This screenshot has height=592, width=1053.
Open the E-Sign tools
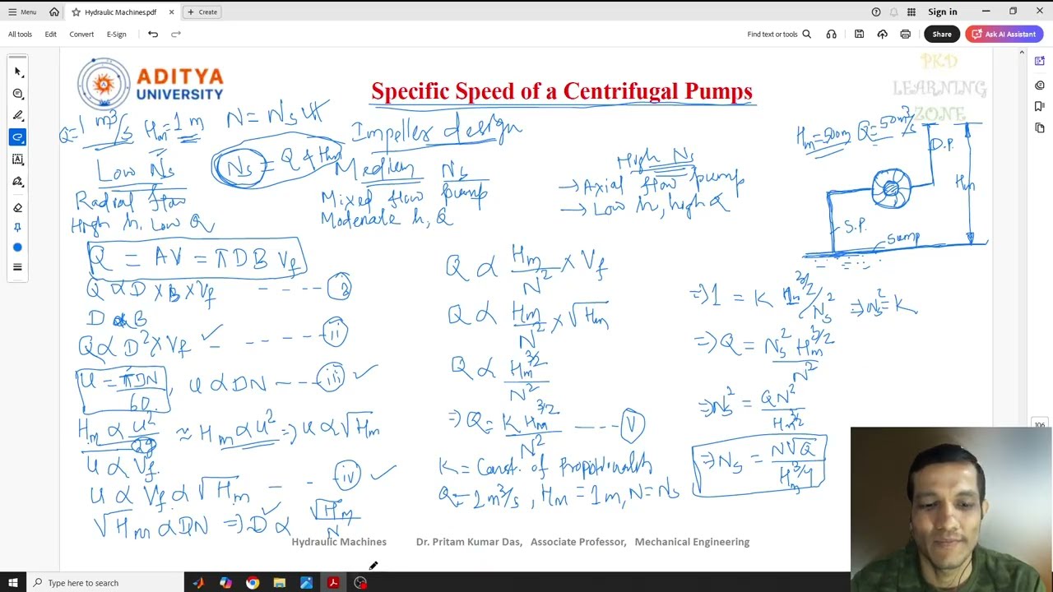pyautogui.click(x=116, y=35)
